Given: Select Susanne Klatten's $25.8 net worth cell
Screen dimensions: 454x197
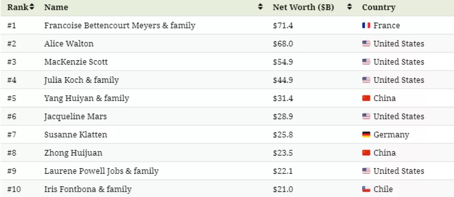Looking at the screenshot, I should 282,135.
